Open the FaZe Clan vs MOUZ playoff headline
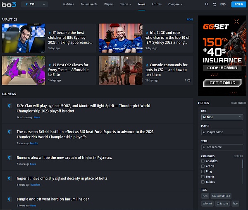The image size is (248, 210). (83, 108)
